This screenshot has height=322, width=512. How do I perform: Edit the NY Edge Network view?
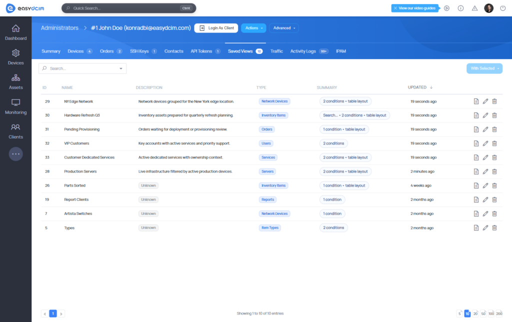click(x=485, y=101)
